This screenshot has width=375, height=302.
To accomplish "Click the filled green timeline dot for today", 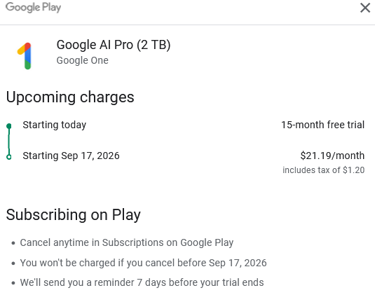I will [9, 125].
